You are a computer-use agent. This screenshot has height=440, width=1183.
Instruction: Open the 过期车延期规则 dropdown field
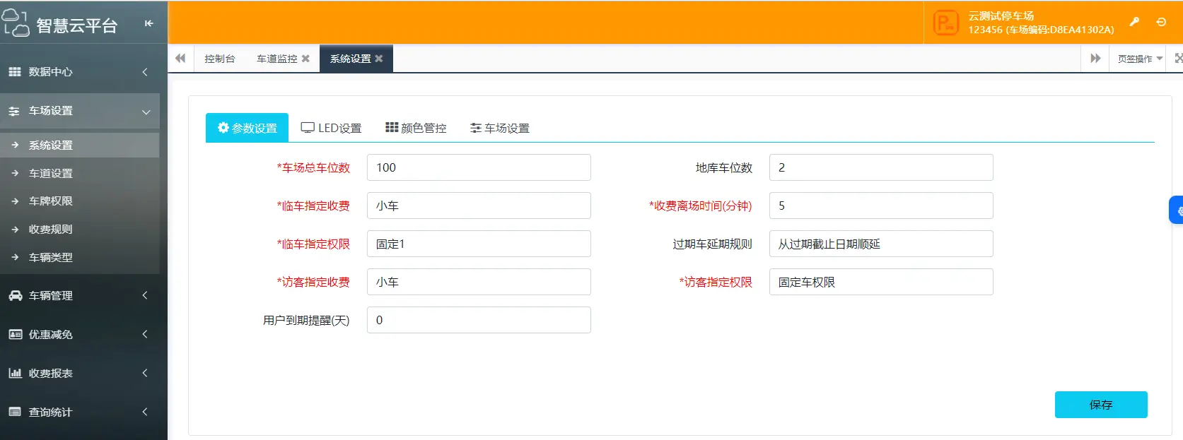point(880,244)
